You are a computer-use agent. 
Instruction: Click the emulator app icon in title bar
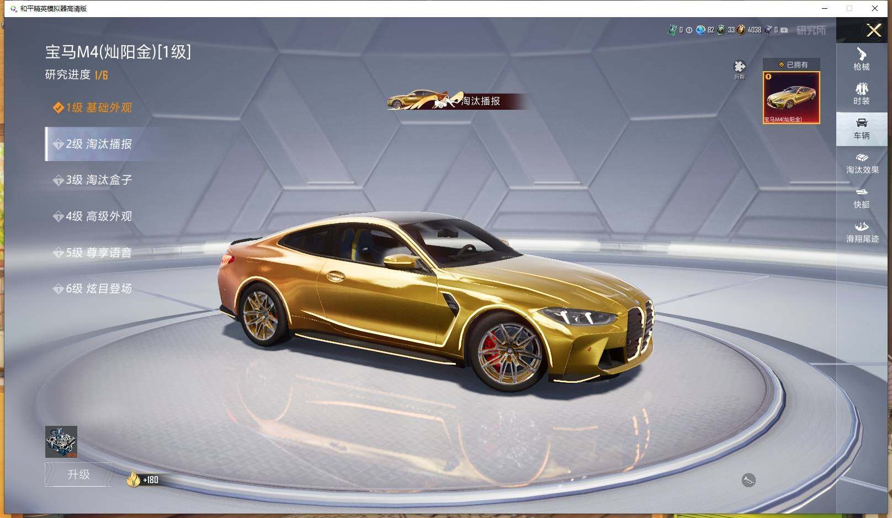(x=13, y=8)
